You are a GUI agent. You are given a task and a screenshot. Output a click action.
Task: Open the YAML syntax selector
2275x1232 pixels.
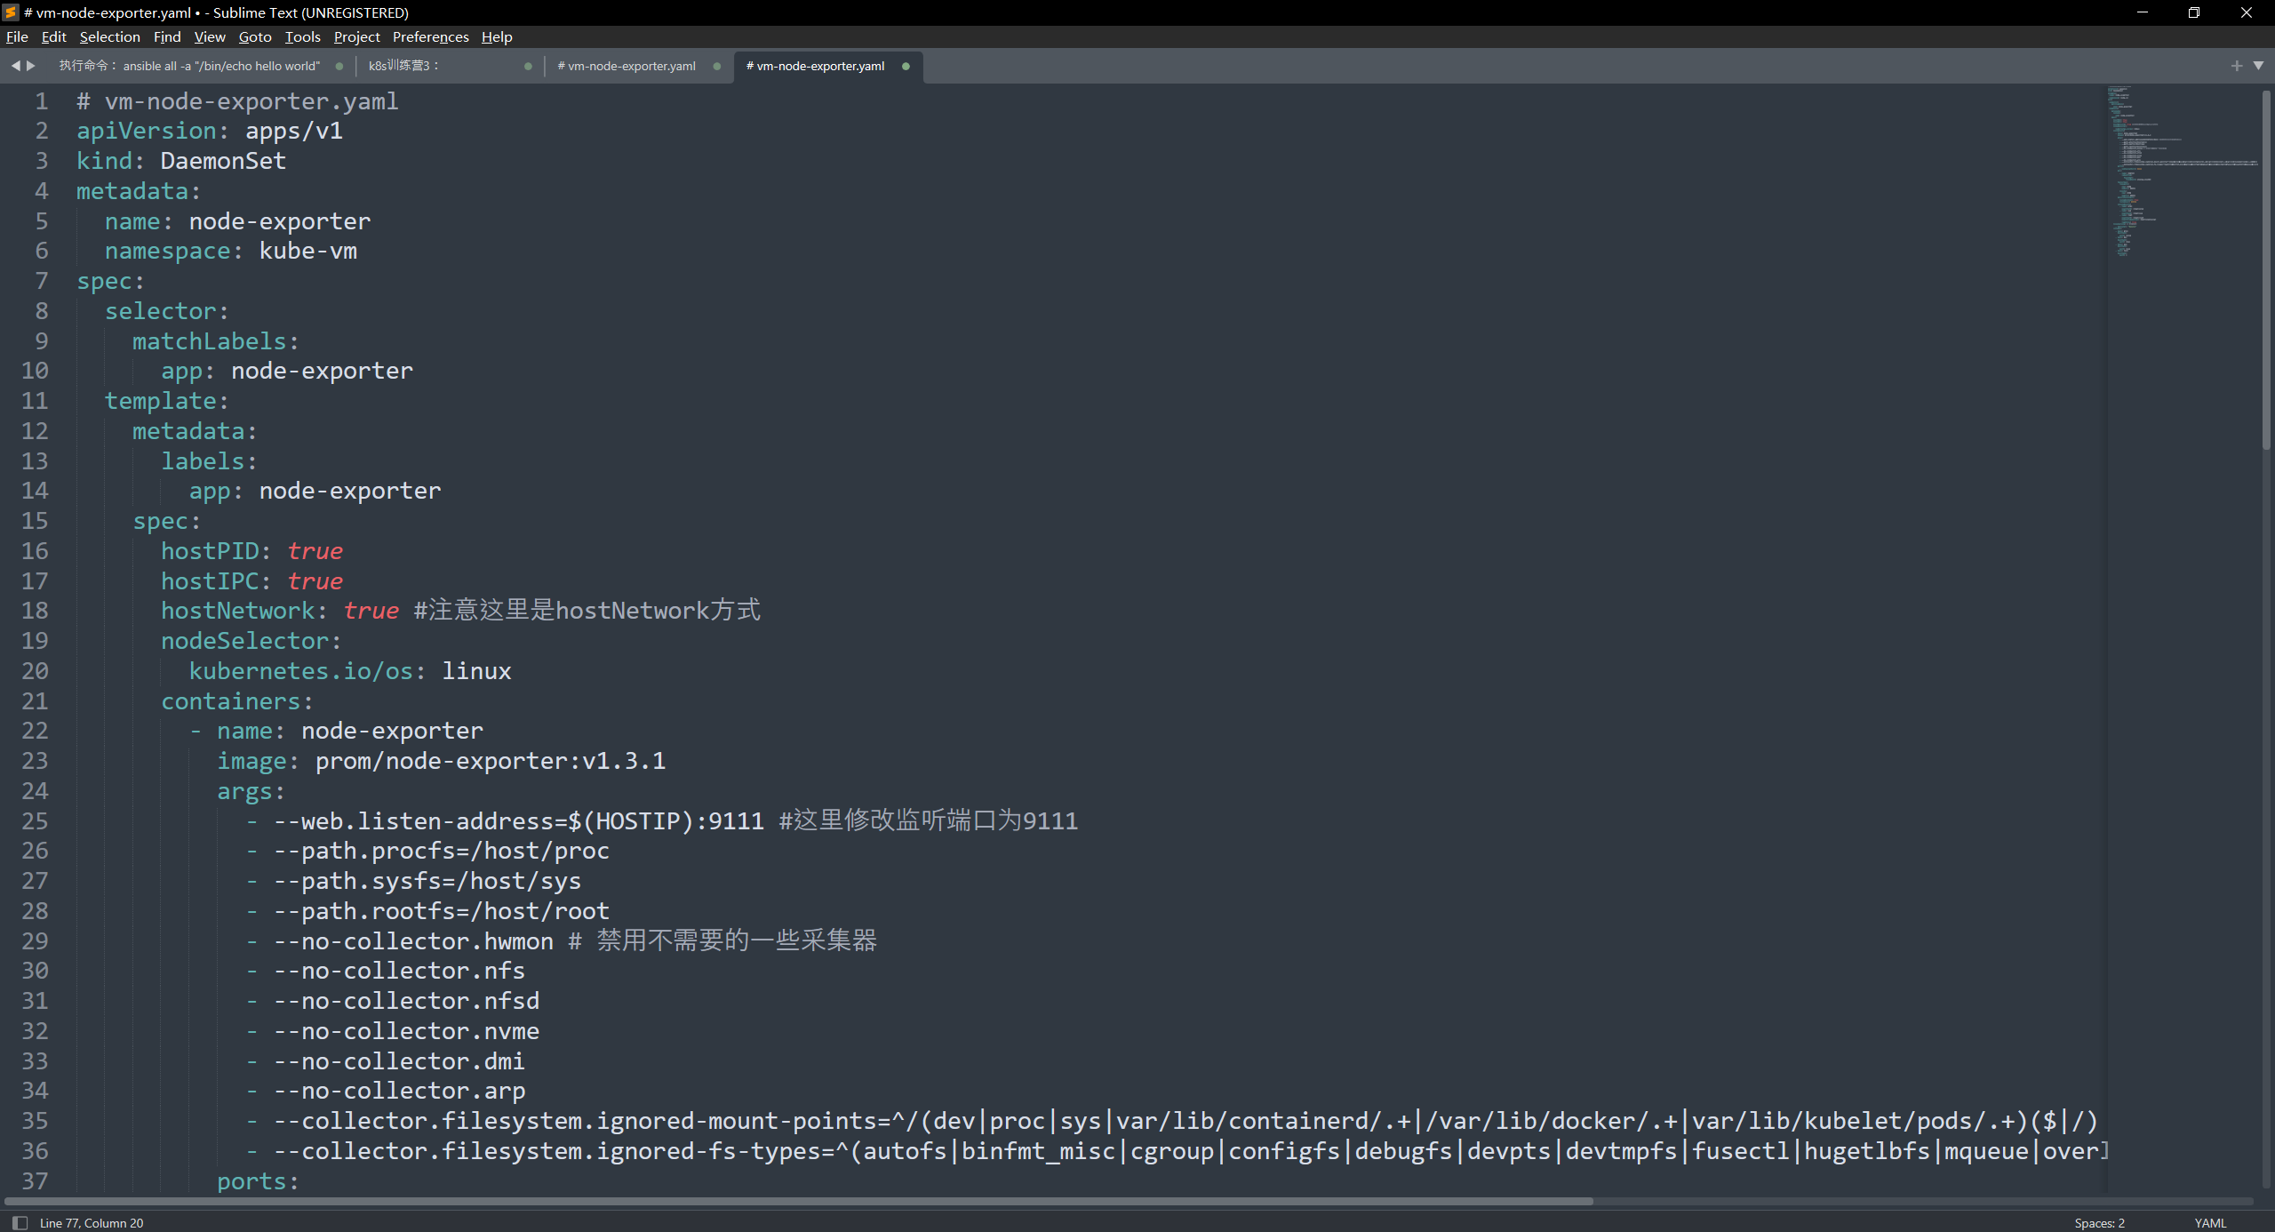[2210, 1223]
